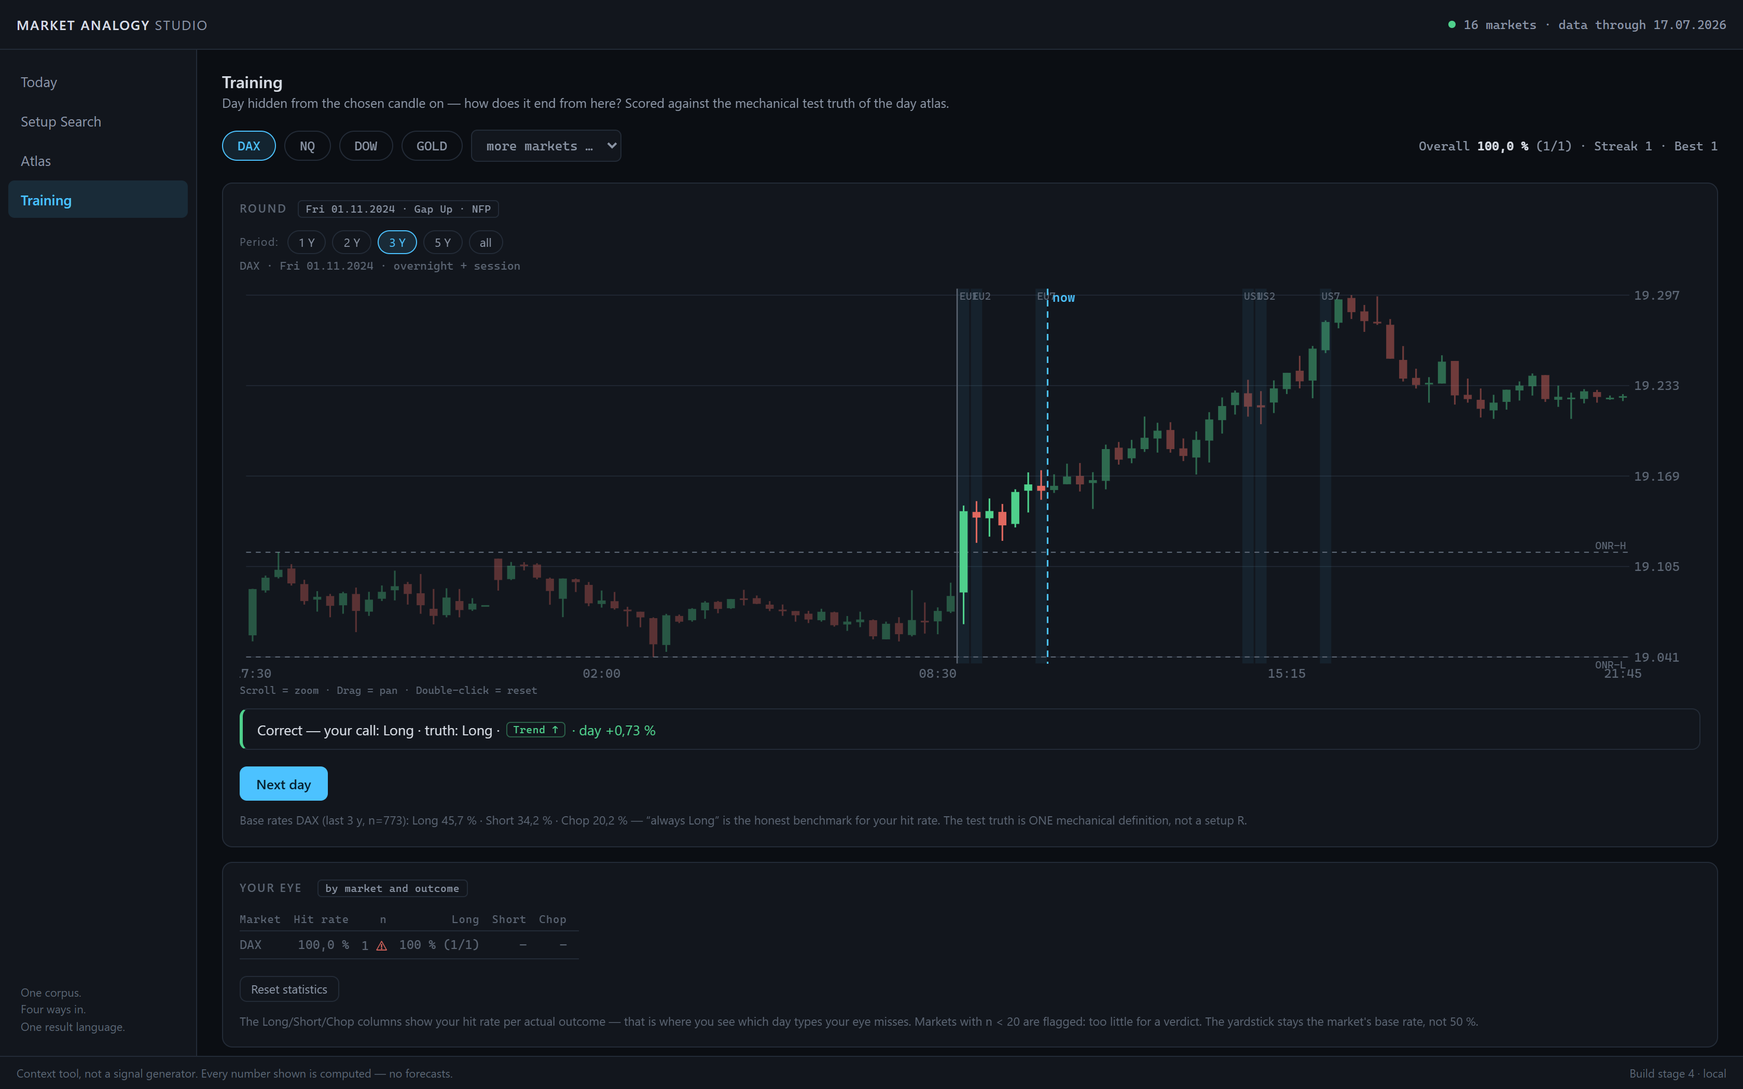Click the 15:15 time axis label

(x=1286, y=674)
